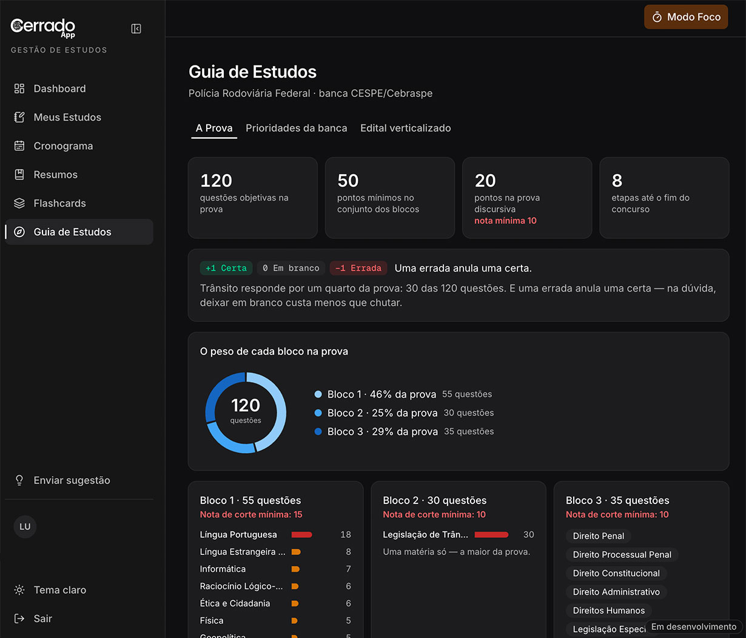Click the 0 Em branco badge

pyautogui.click(x=291, y=268)
